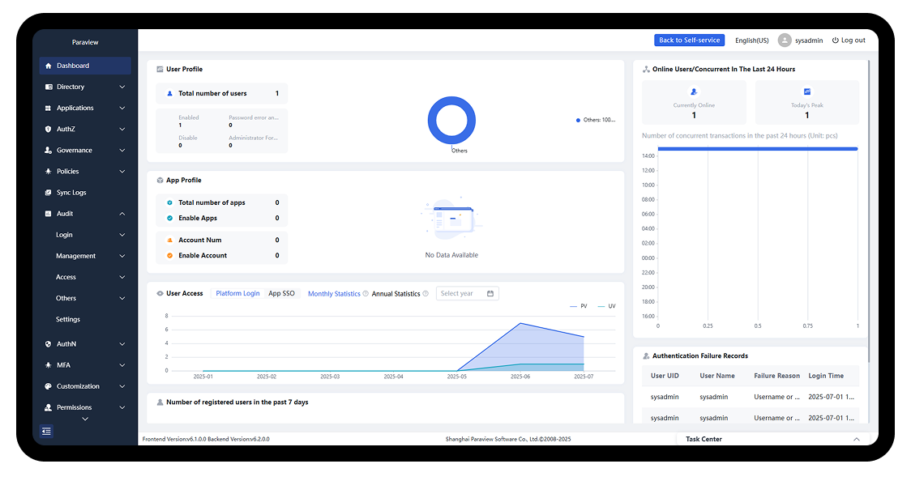The width and height of the screenshot is (911, 481).
Task: Open the English(US) language selector
Action: point(752,40)
